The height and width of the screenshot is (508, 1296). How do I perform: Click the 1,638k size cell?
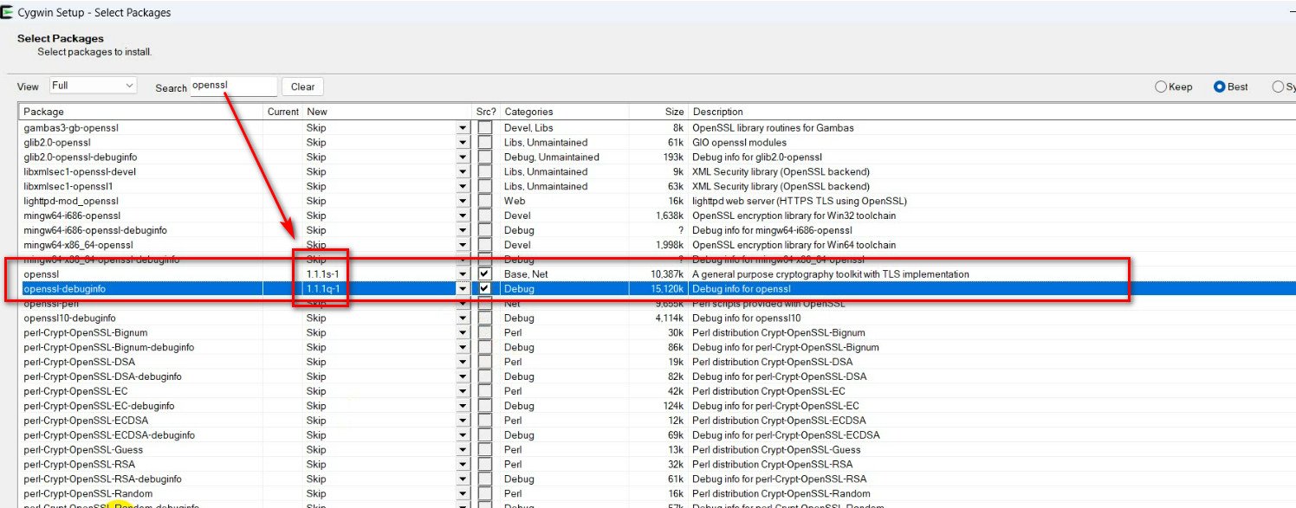click(x=670, y=215)
